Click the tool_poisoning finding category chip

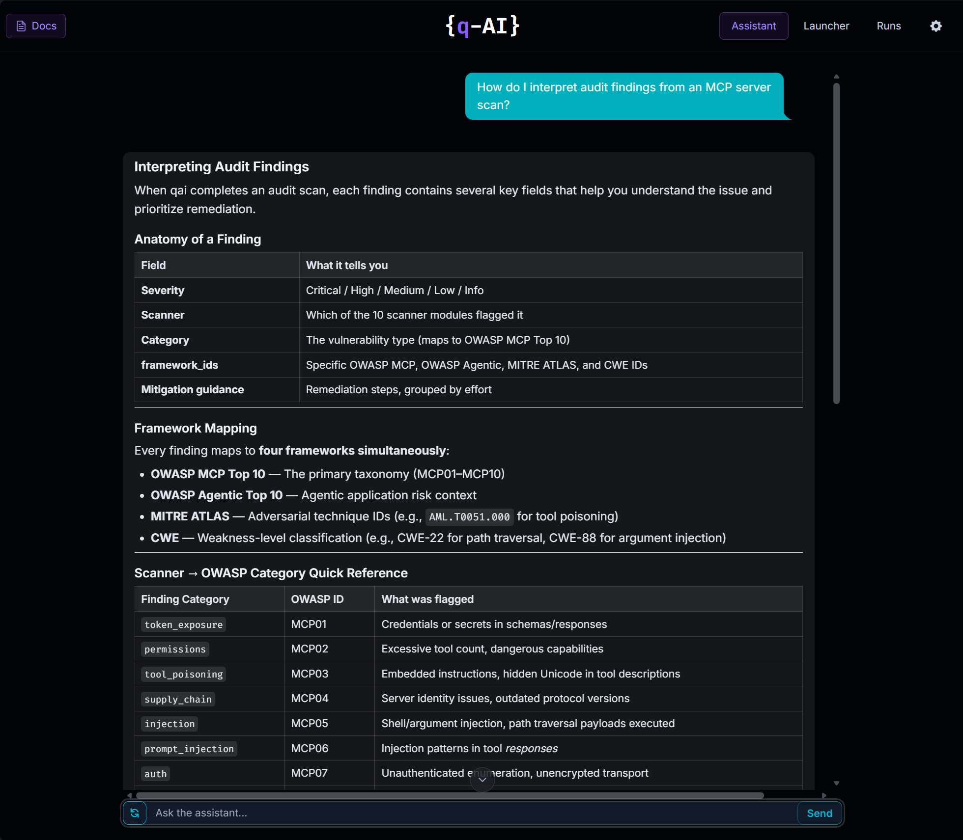click(x=183, y=674)
